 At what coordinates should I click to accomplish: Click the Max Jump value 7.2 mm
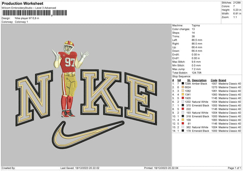(x=196, y=69)
